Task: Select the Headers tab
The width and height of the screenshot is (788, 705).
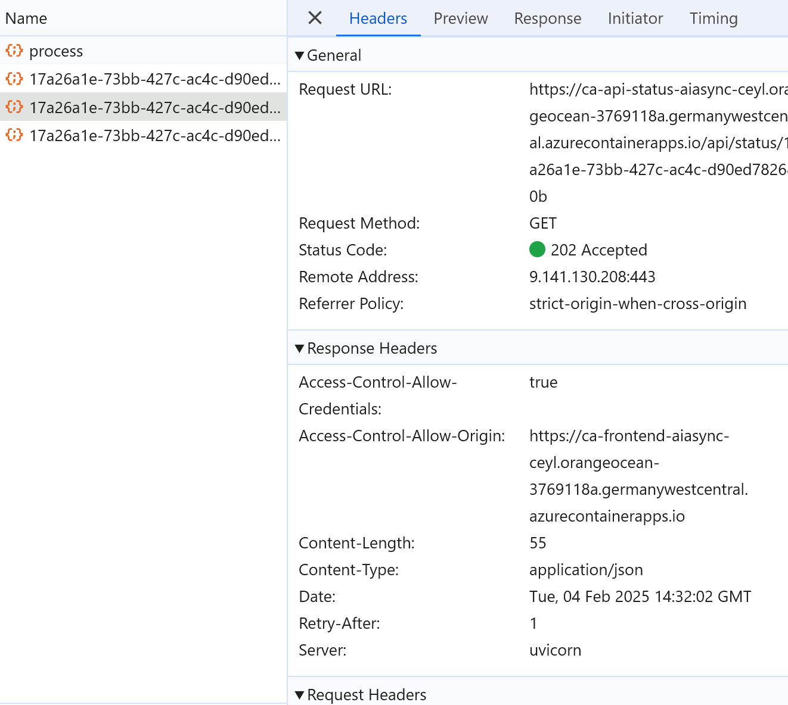Action: pyautogui.click(x=378, y=18)
